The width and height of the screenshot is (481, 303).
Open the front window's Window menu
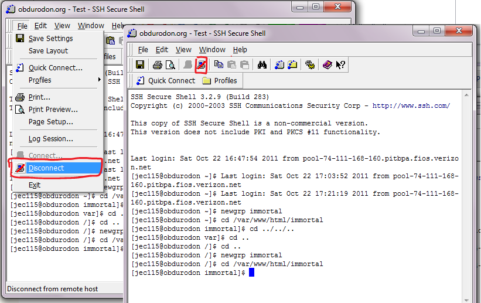point(212,50)
